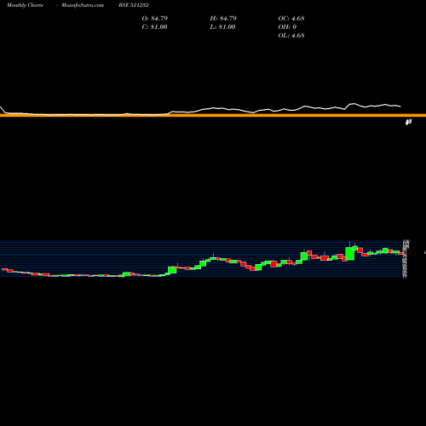This screenshot has width=426, height=426.
Task: Click the high value 'H: 84.79'
Action: 223,19
